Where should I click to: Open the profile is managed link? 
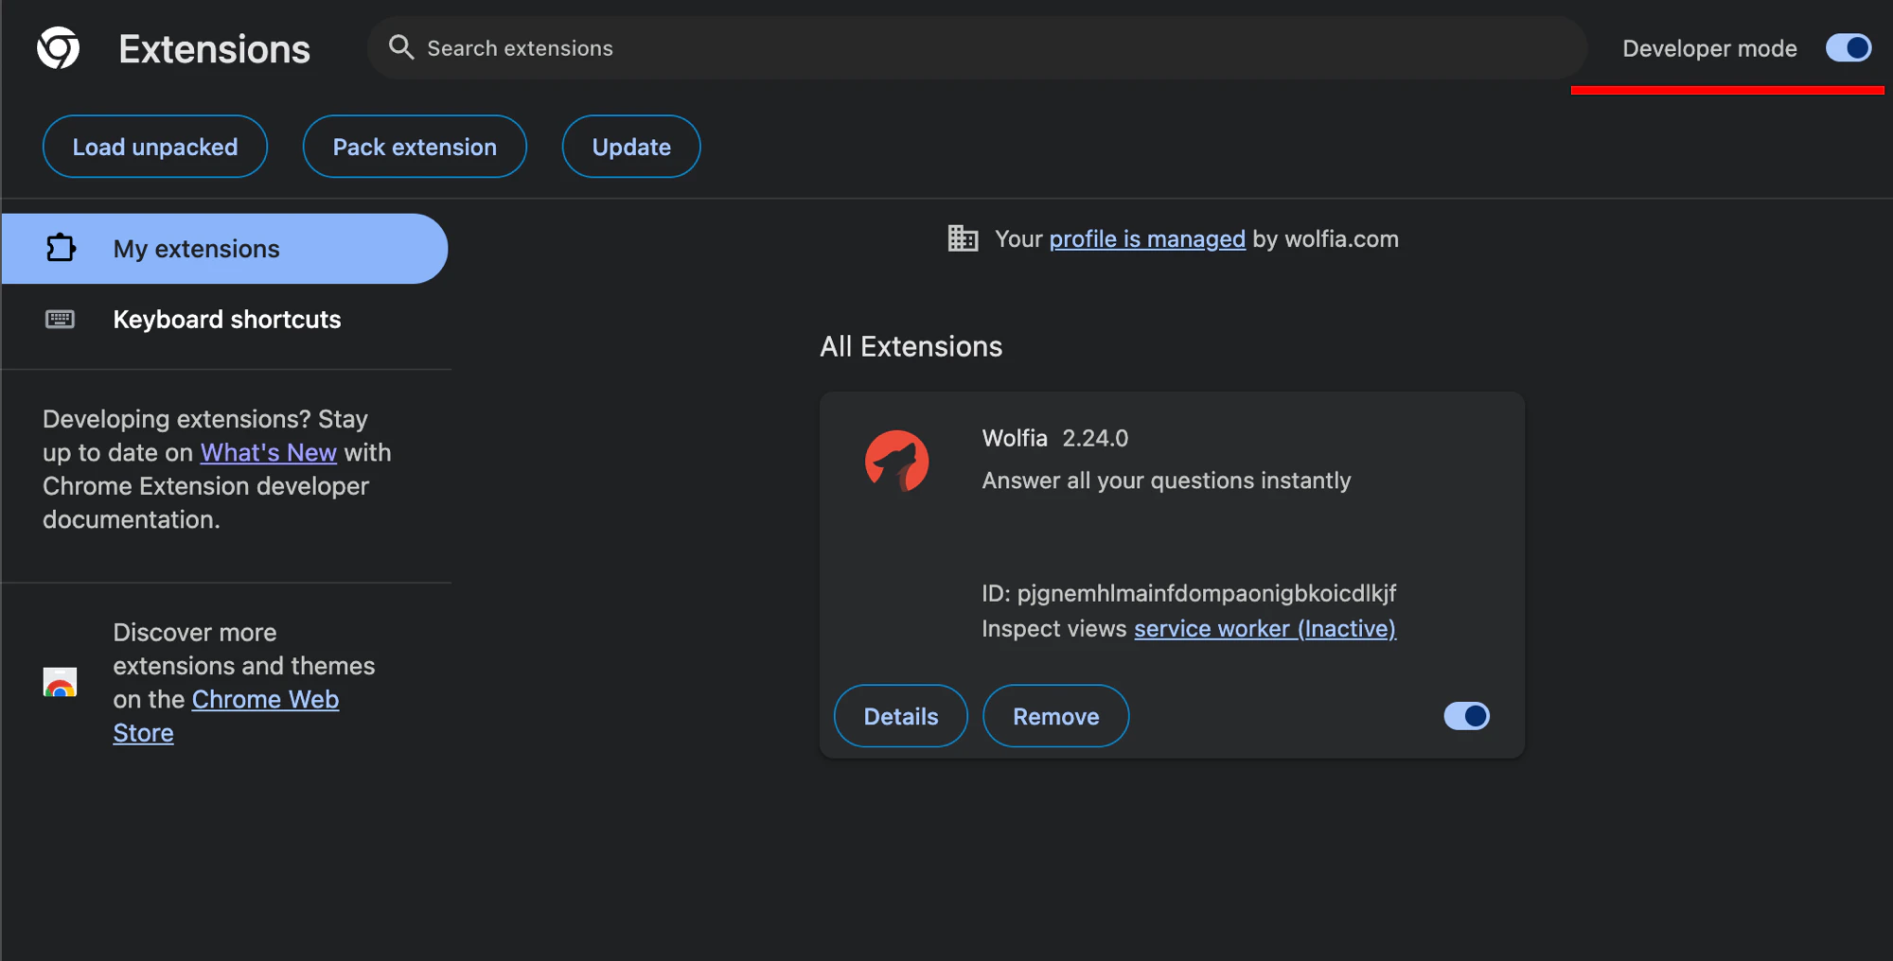click(1147, 239)
